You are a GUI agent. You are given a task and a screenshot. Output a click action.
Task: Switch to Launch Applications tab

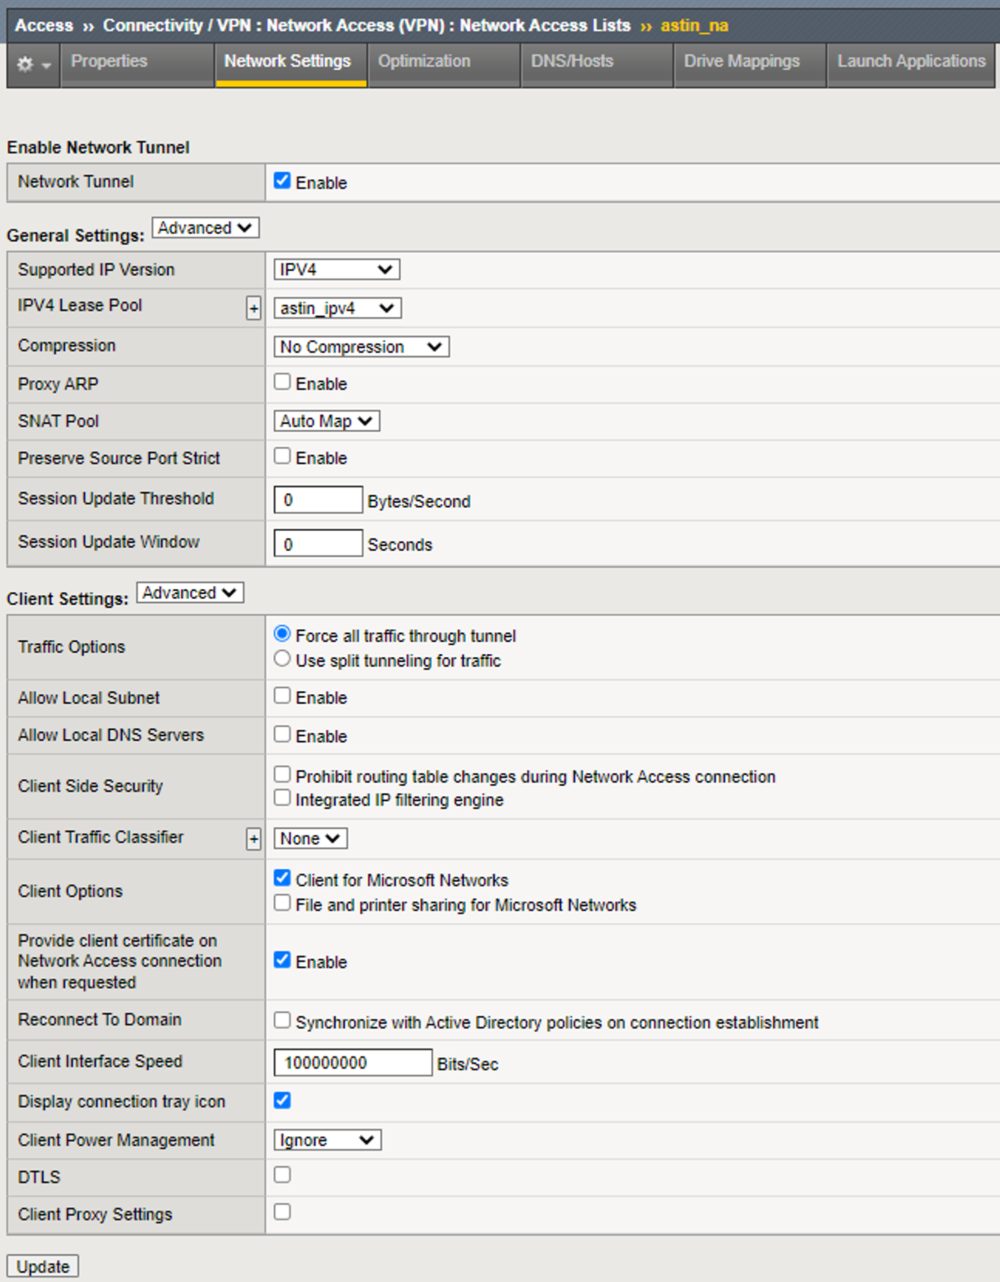coord(911,65)
